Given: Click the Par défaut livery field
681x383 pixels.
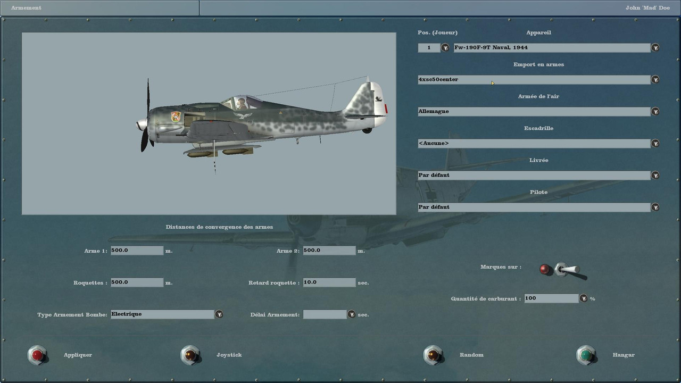Looking at the screenshot, I should (534, 176).
